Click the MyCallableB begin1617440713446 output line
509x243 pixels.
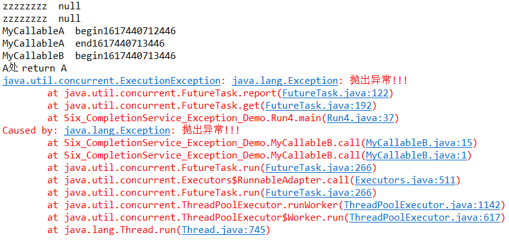(89, 56)
